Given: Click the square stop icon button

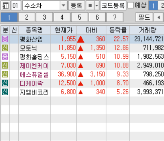Looking at the screenshot, I should (x=90, y=5).
